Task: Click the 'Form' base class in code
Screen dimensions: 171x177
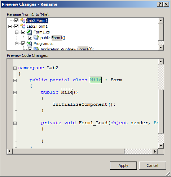Action: click(x=116, y=80)
